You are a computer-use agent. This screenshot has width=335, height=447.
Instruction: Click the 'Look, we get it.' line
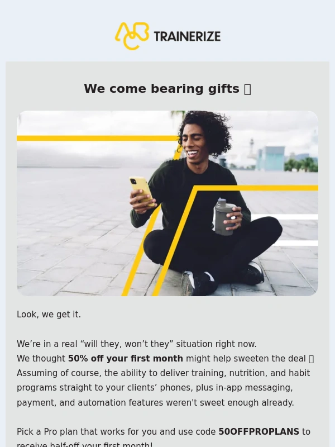pos(49,315)
